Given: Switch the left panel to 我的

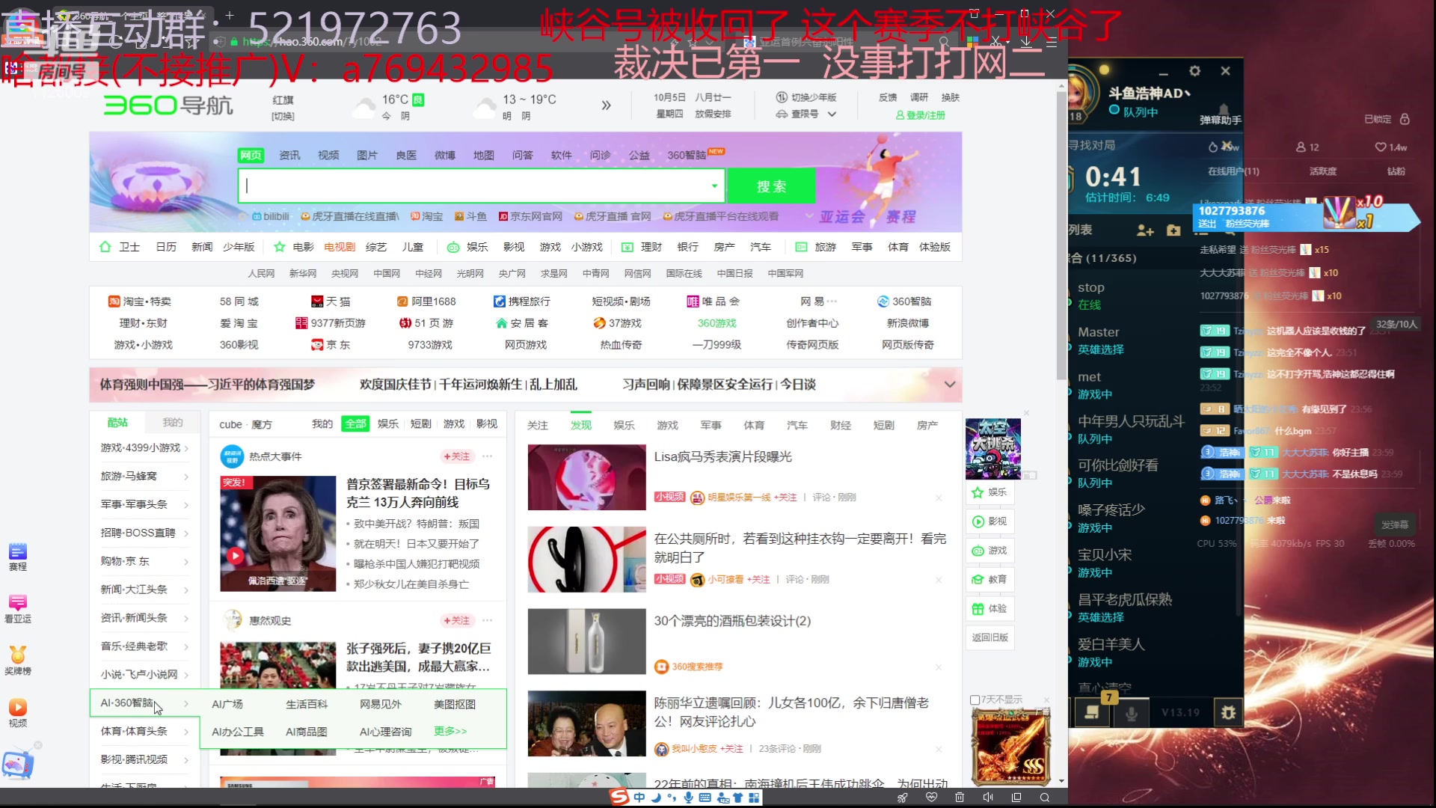Looking at the screenshot, I should click(x=173, y=423).
